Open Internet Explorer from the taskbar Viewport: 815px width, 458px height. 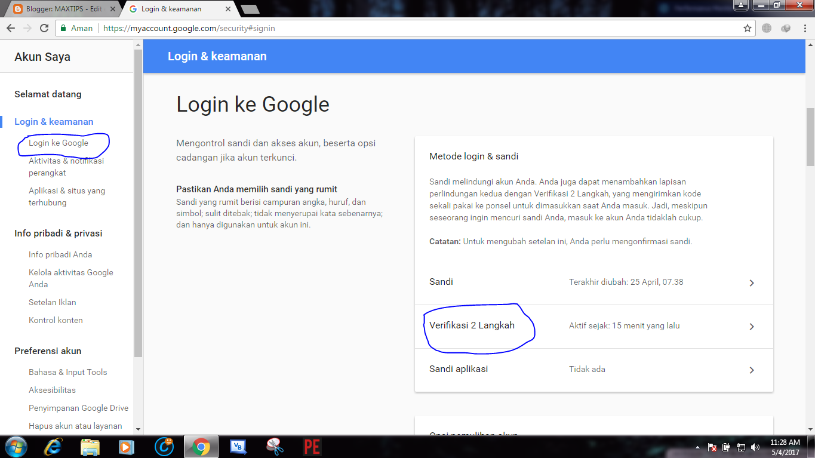[x=53, y=446]
